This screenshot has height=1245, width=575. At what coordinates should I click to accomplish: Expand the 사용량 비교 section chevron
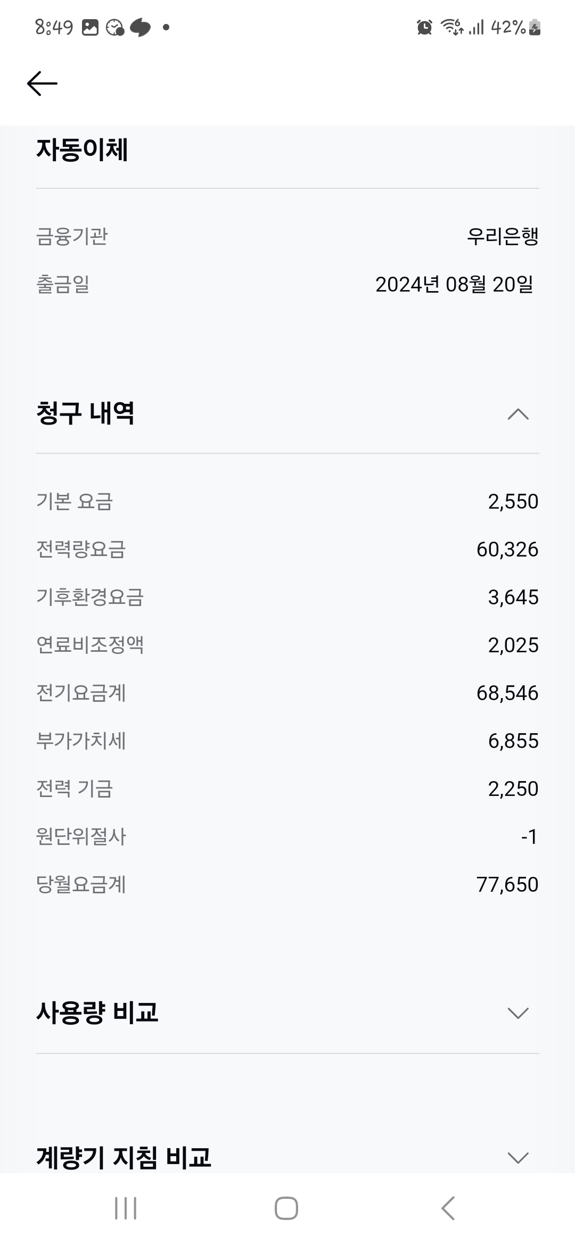tap(518, 1012)
